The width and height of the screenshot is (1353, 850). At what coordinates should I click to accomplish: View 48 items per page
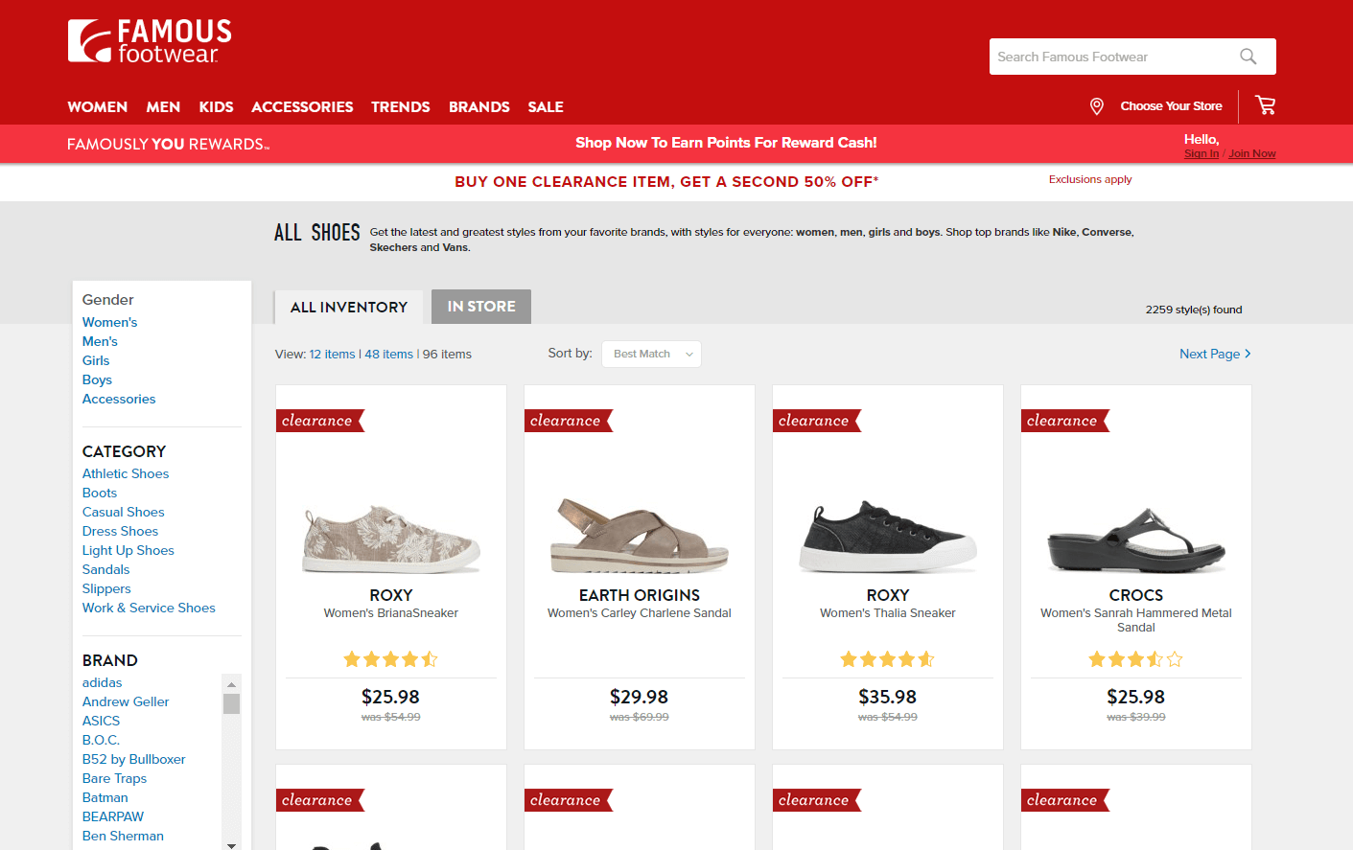[388, 355]
